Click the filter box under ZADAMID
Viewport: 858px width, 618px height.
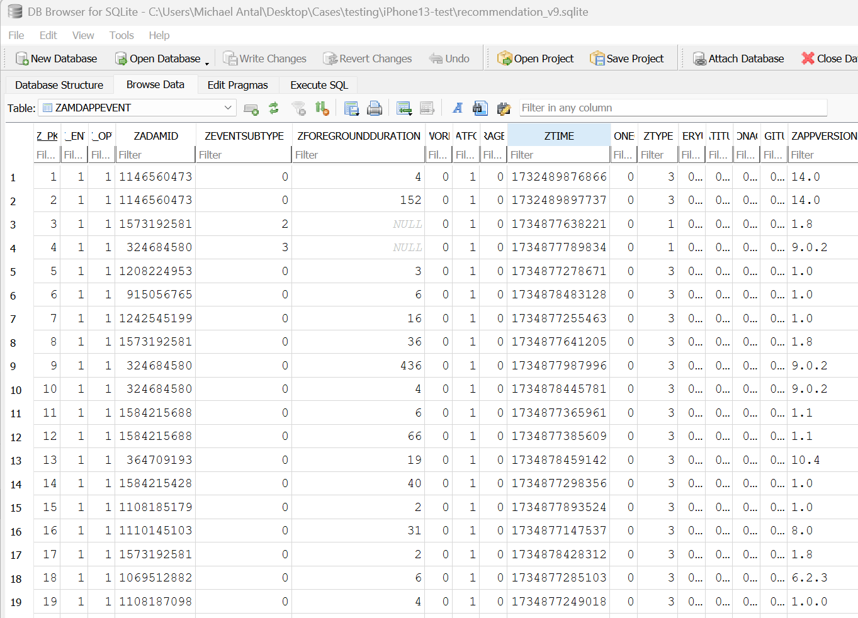(155, 155)
